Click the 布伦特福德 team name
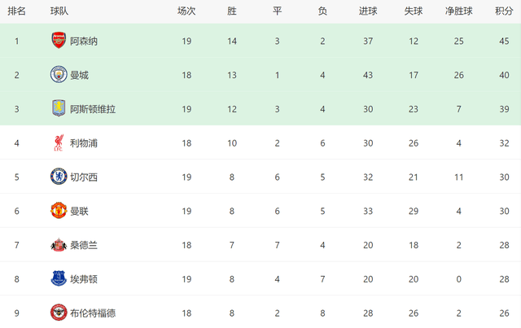This screenshot has width=521, height=328. 93,313
